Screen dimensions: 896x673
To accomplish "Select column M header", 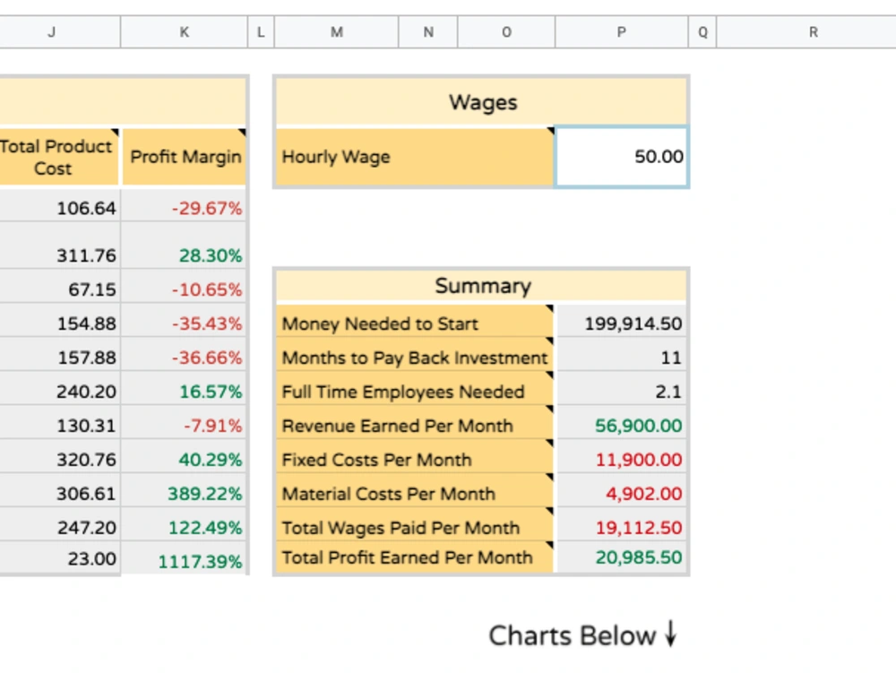I will (x=337, y=32).
